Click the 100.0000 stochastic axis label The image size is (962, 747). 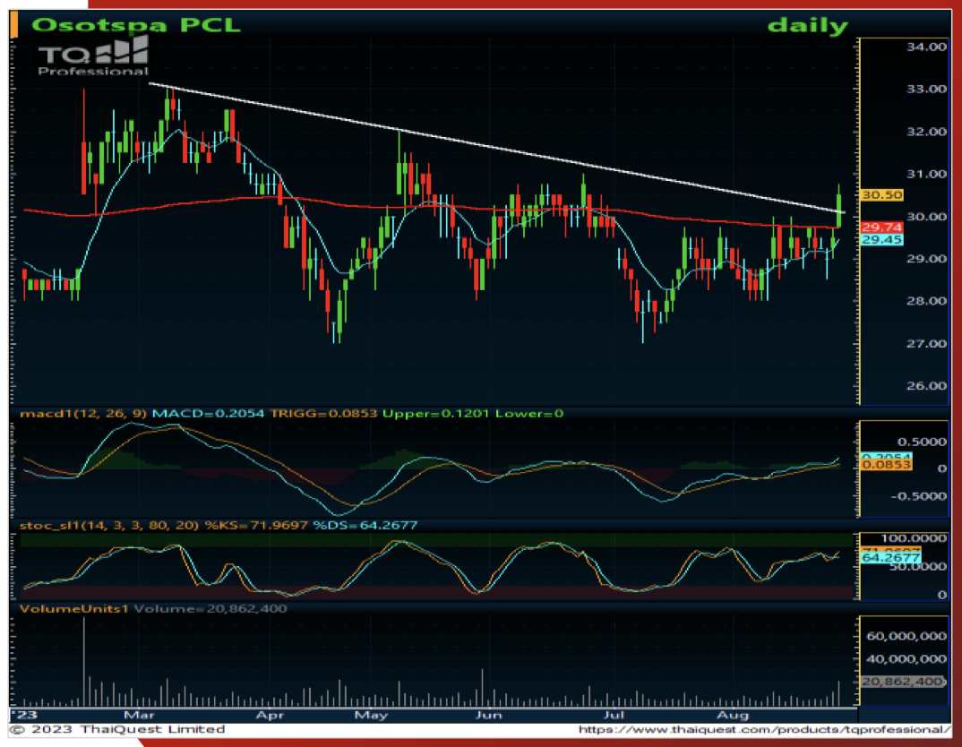tap(915, 538)
